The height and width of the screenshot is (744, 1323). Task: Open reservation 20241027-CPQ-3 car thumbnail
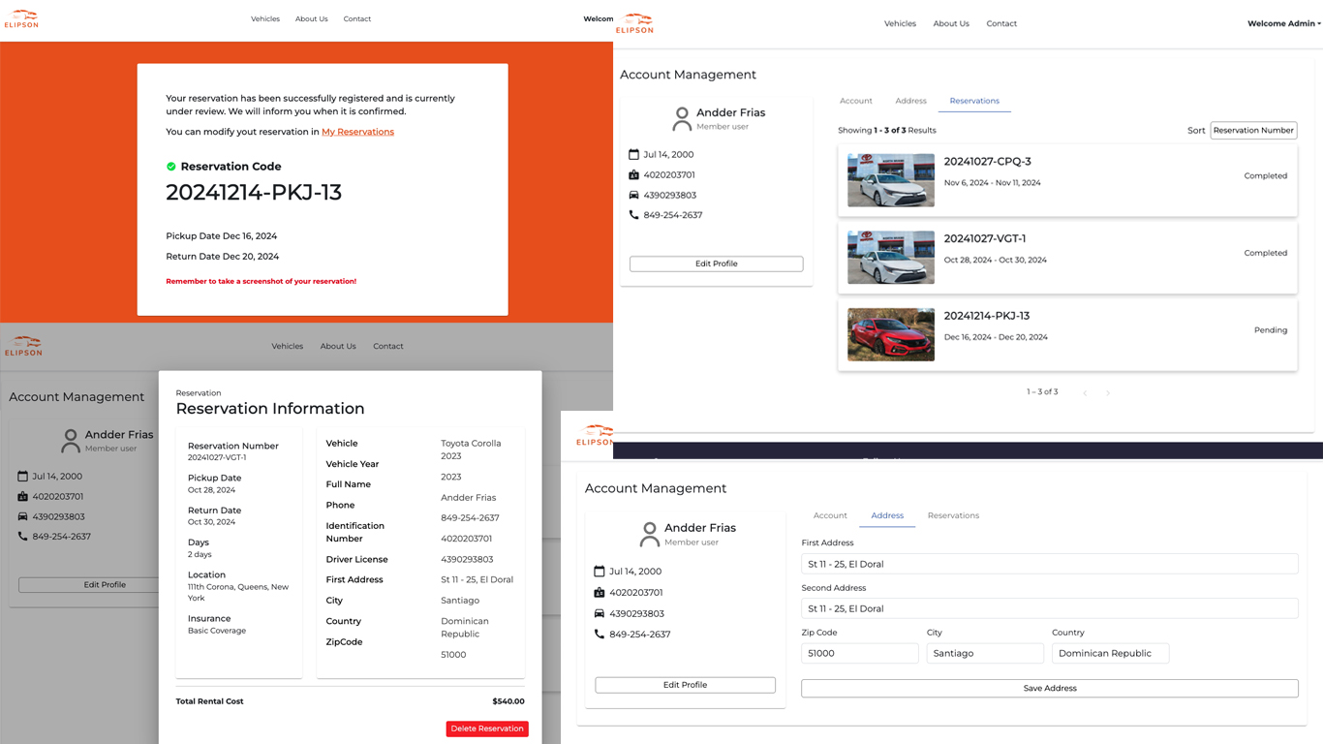(891, 180)
